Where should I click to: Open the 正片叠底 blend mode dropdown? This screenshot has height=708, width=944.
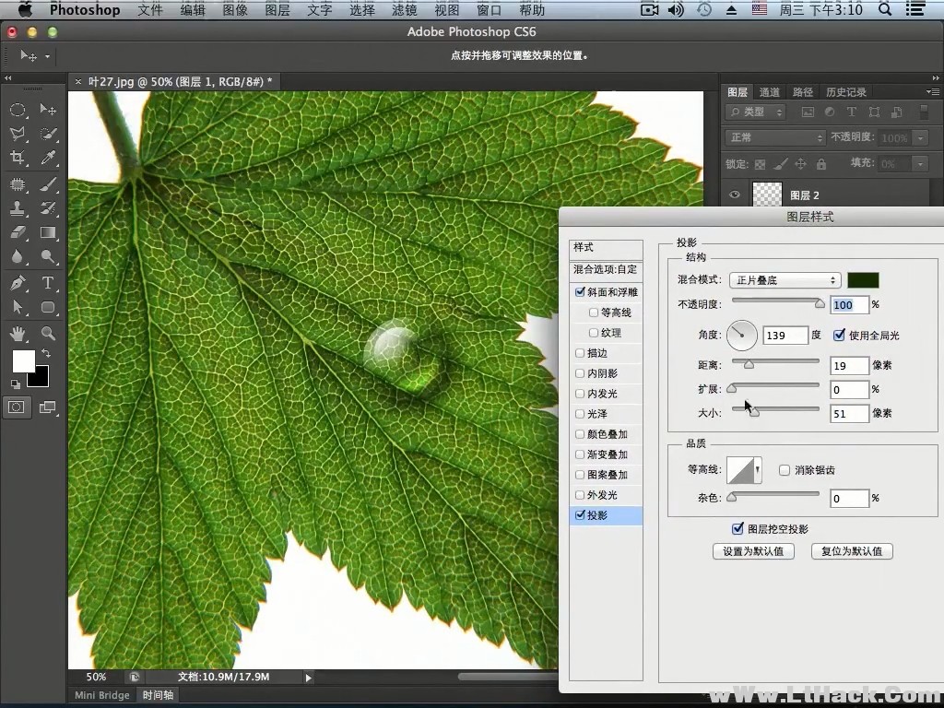pyautogui.click(x=785, y=279)
